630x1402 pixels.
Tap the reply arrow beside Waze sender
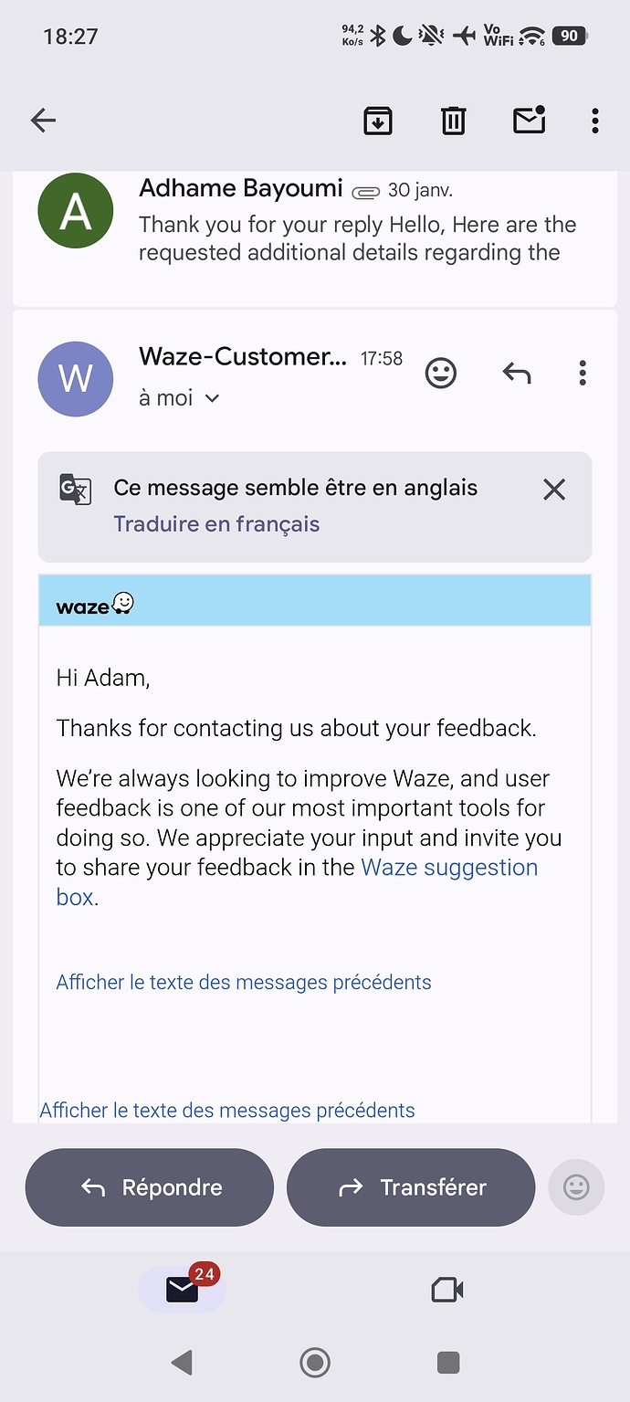(517, 373)
